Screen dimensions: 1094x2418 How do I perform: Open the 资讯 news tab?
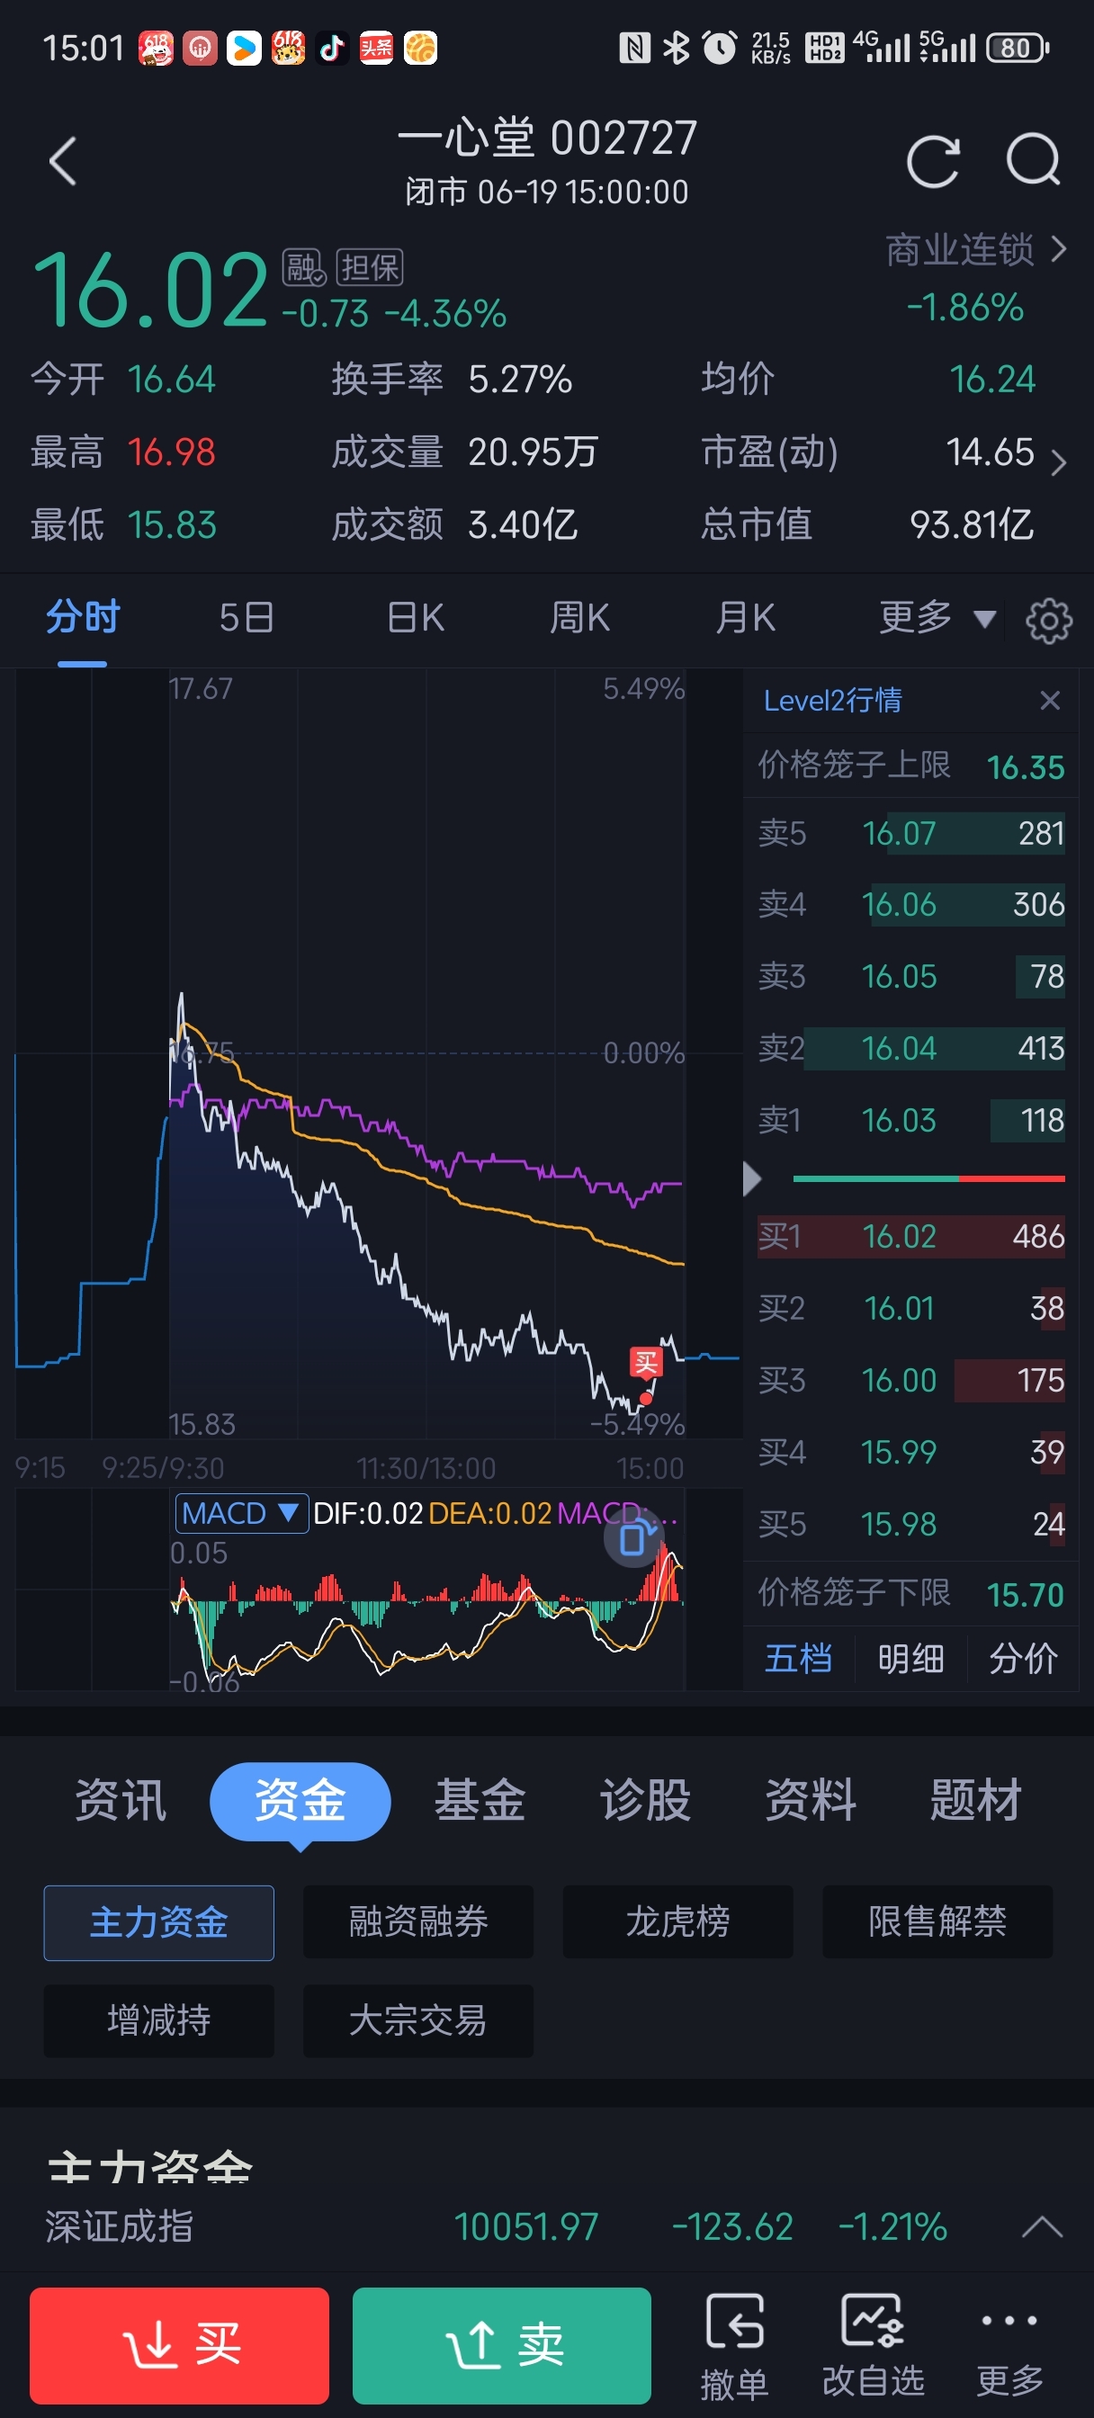coord(121,1800)
